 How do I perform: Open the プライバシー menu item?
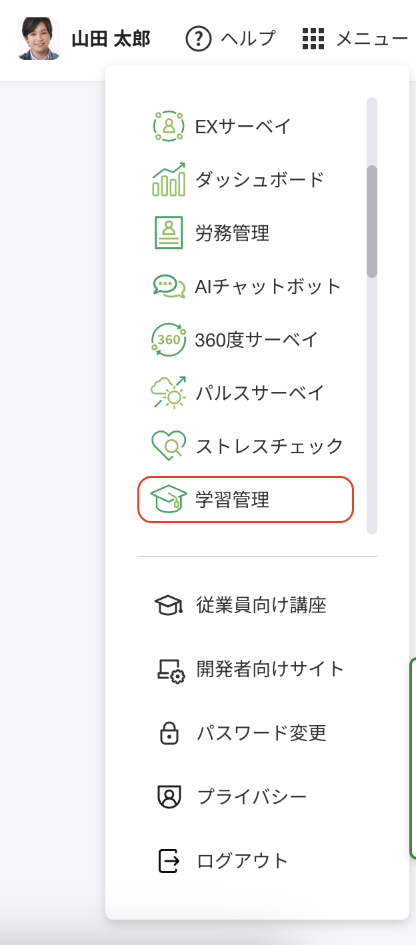pos(252,796)
